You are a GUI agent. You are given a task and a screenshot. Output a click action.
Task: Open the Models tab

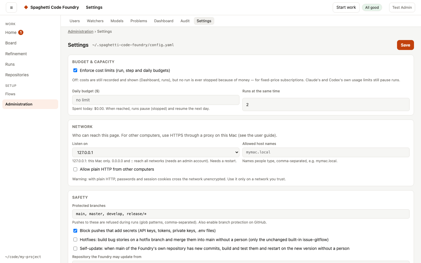[117, 21]
